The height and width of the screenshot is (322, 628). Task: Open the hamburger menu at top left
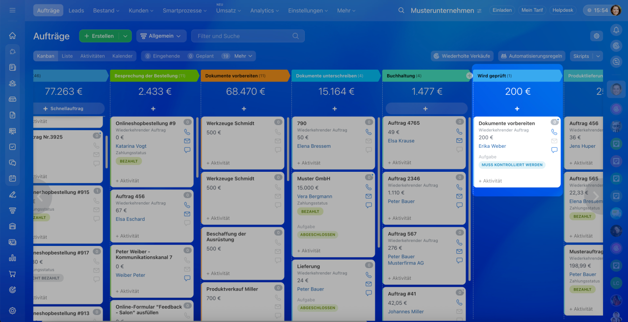(x=12, y=10)
